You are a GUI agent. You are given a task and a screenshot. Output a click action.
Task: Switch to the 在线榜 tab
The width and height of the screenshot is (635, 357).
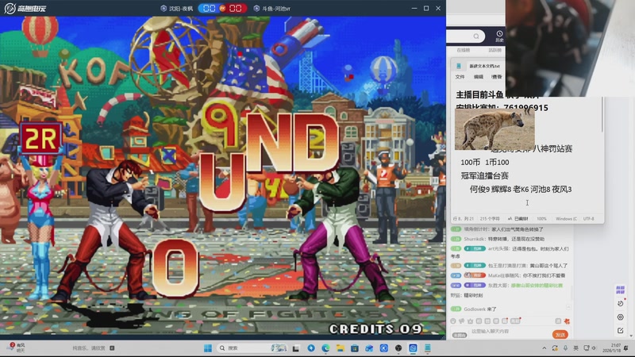464,50
